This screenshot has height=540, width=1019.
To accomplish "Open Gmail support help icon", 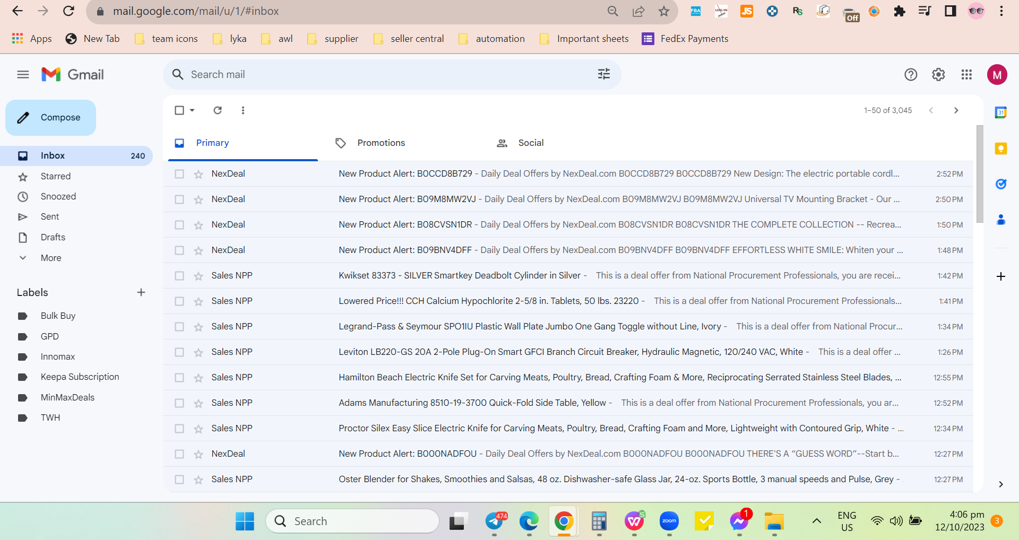I will pyautogui.click(x=911, y=75).
